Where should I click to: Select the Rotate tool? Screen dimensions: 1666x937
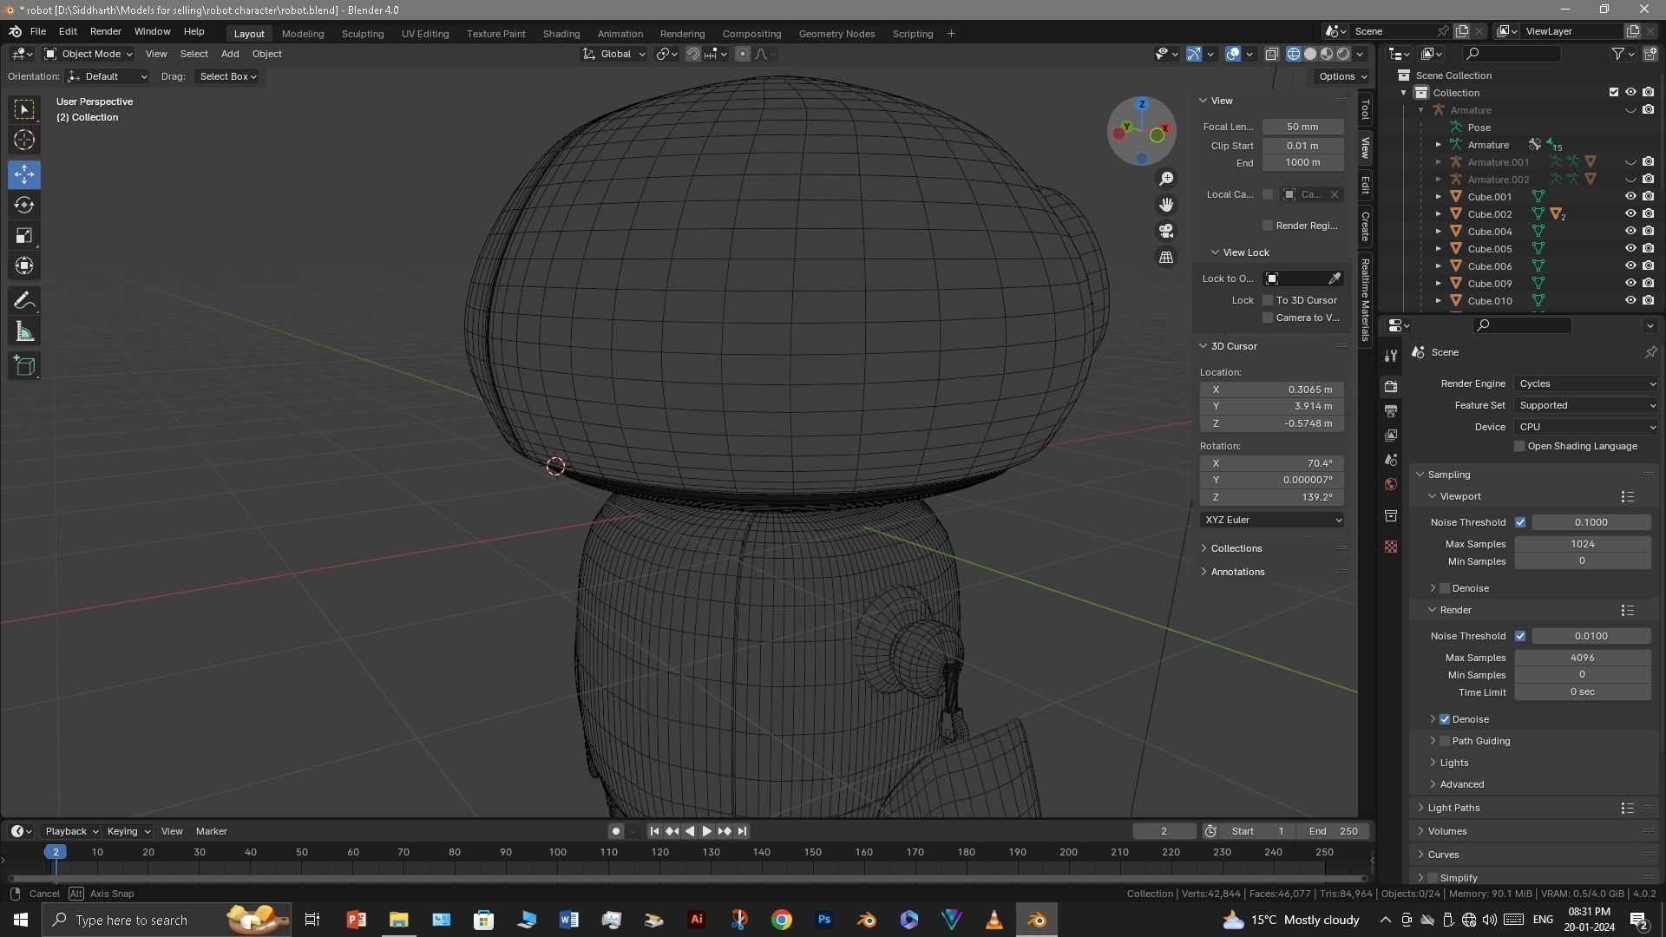click(24, 205)
